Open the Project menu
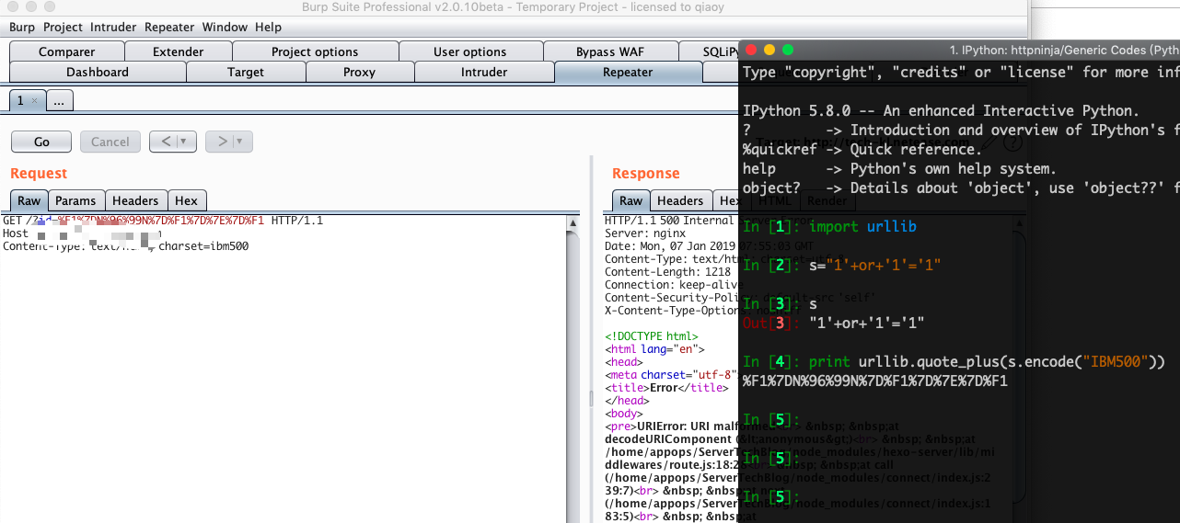 coord(63,28)
